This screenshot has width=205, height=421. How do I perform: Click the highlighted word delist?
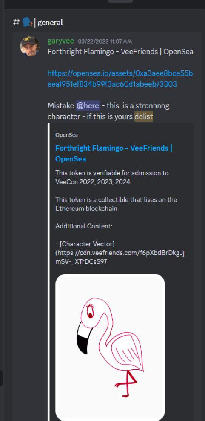(144, 117)
